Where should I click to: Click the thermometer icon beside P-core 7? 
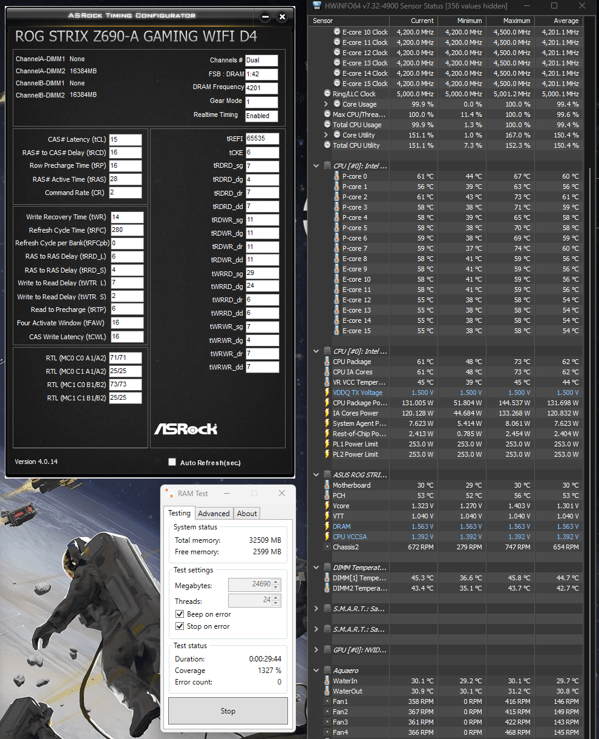click(337, 248)
